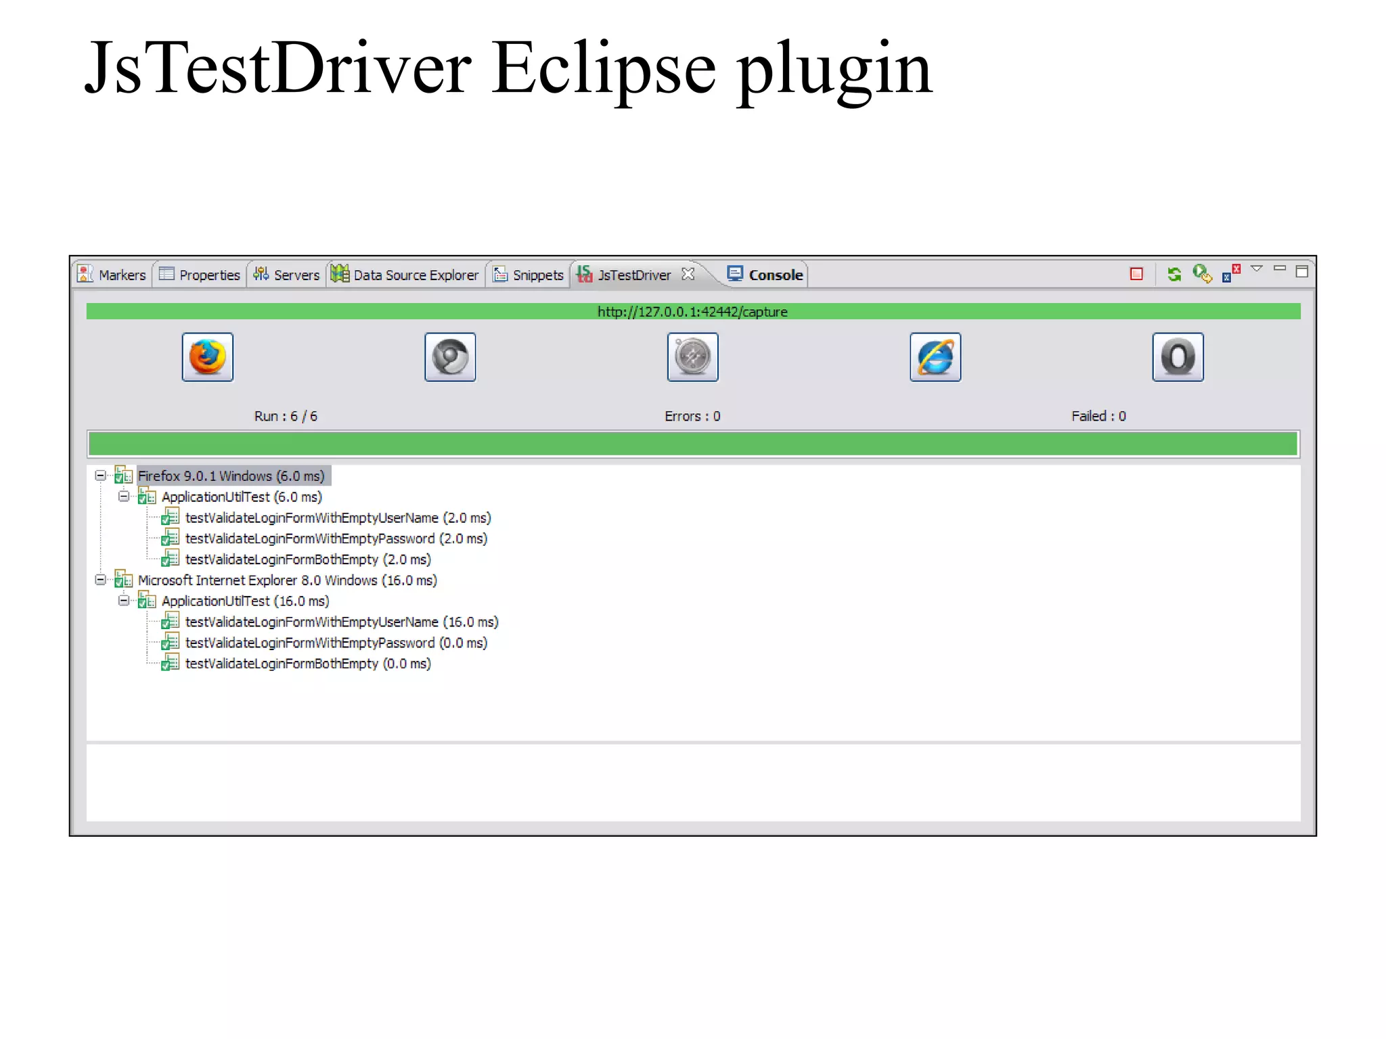
Task: Collapse the Firefox 9.0.1 Windows node
Action: pyautogui.click(x=100, y=476)
